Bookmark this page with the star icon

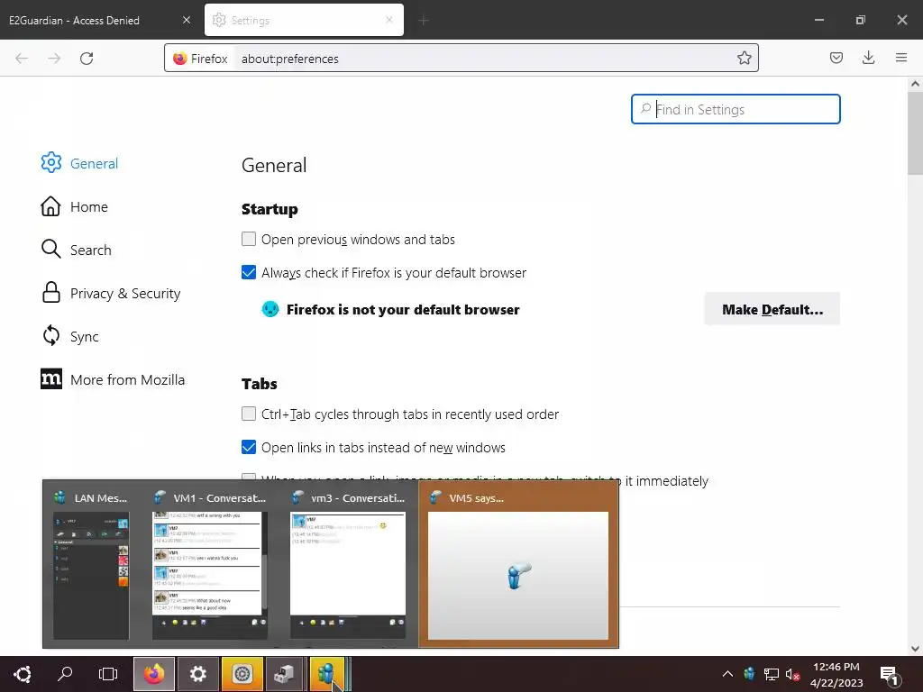(x=744, y=59)
